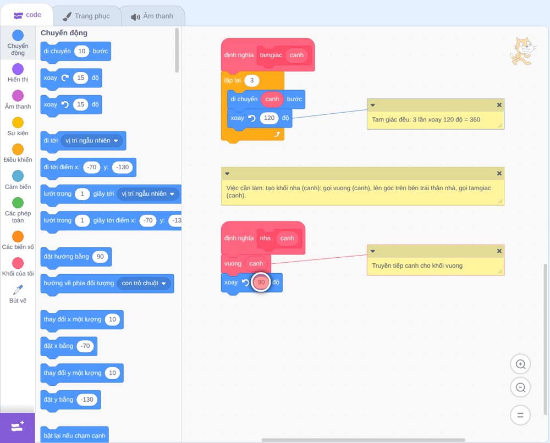Screen dimensions: 550x443
Task: Switch to the Âm thanh tab
Action: point(152,16)
